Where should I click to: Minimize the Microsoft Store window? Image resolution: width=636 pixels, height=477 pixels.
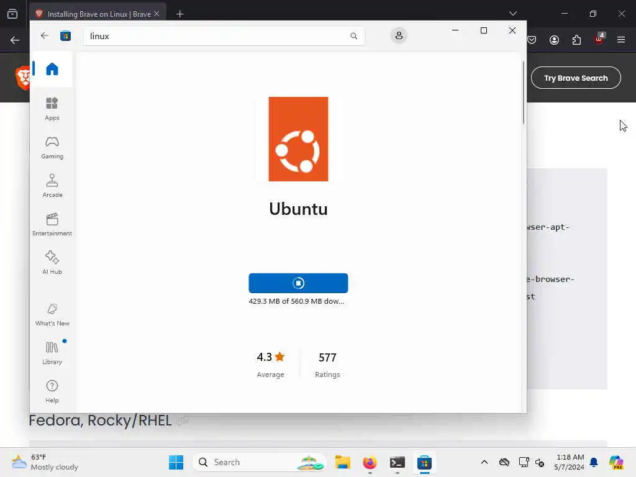coord(455,30)
